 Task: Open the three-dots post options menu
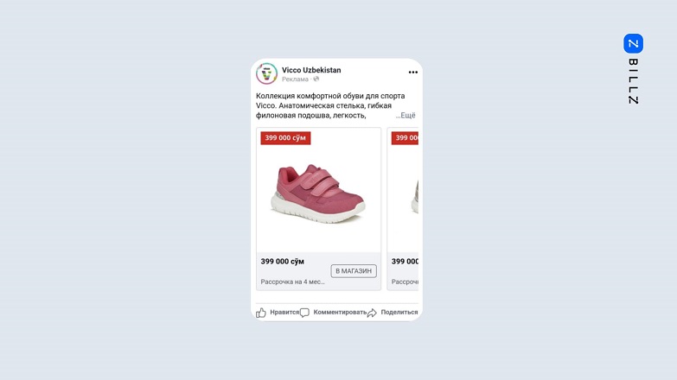412,72
